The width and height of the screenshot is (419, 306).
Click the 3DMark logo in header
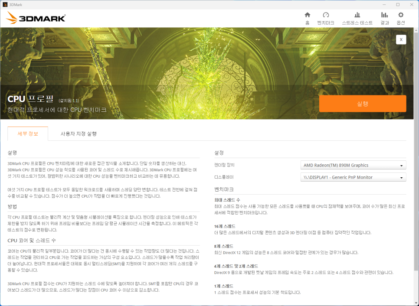coord(36,18)
